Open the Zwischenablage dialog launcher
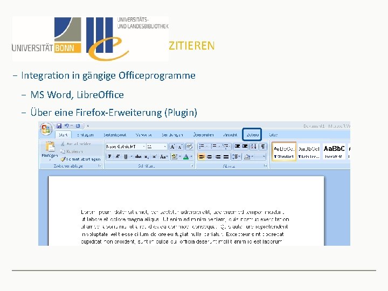 (100, 166)
